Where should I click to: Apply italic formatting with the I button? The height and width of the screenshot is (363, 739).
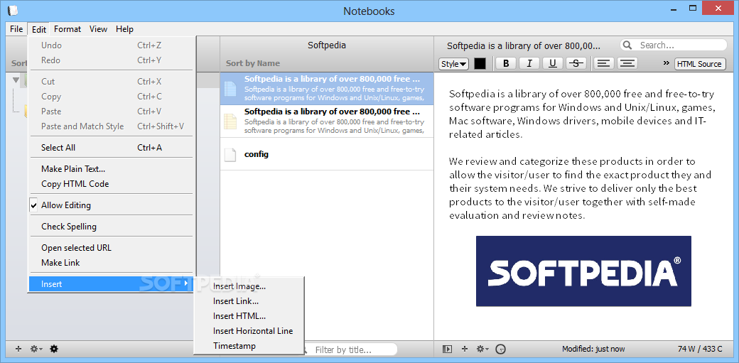[529, 64]
